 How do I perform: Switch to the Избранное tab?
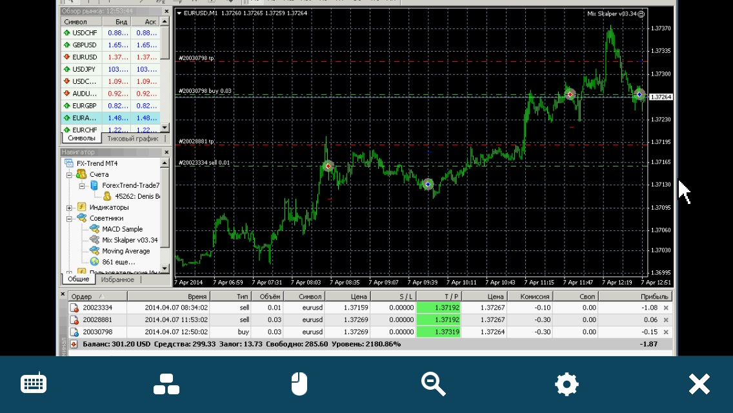coord(117,279)
